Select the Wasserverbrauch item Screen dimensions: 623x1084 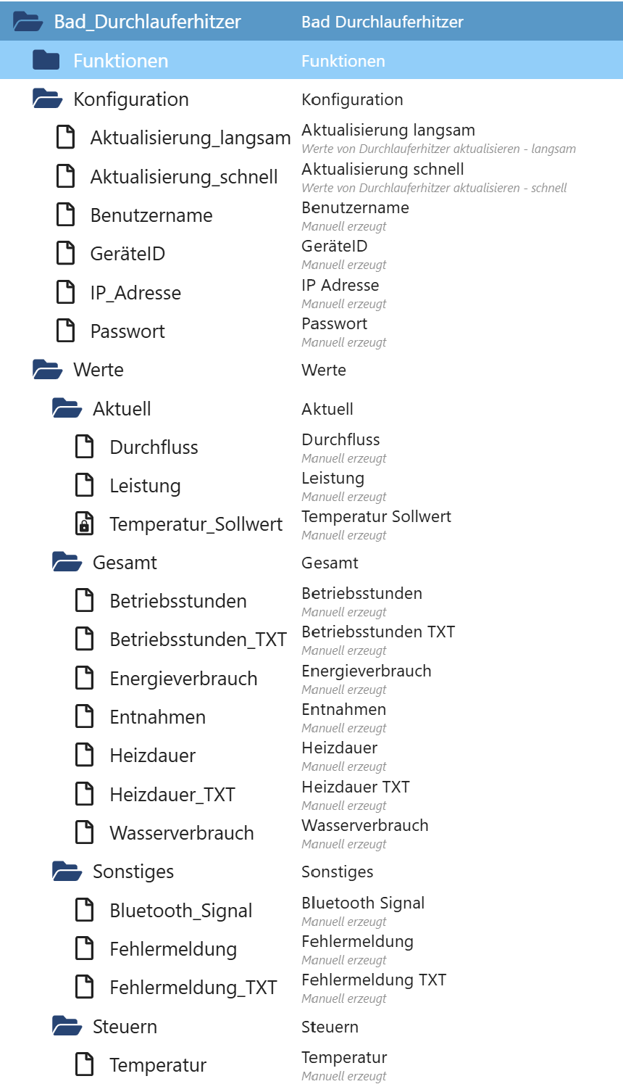181,833
